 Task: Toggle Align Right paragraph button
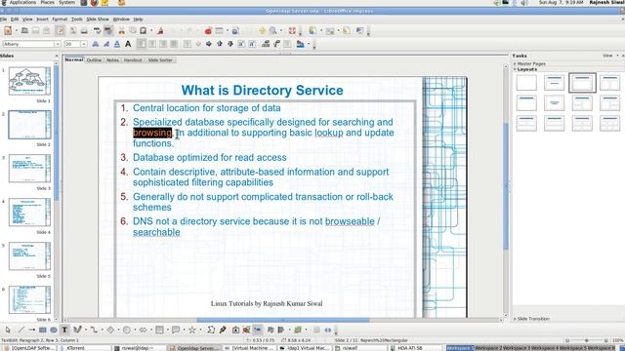pos(163,44)
